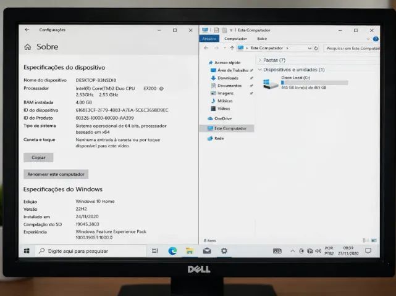Click Este Computador in the address bar

coord(267,48)
